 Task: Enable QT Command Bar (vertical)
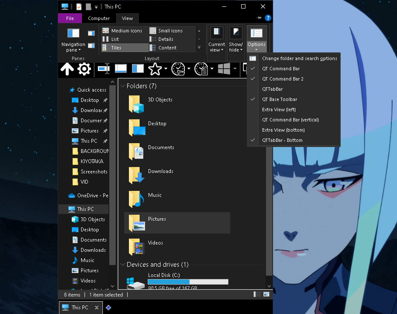pyautogui.click(x=294, y=120)
